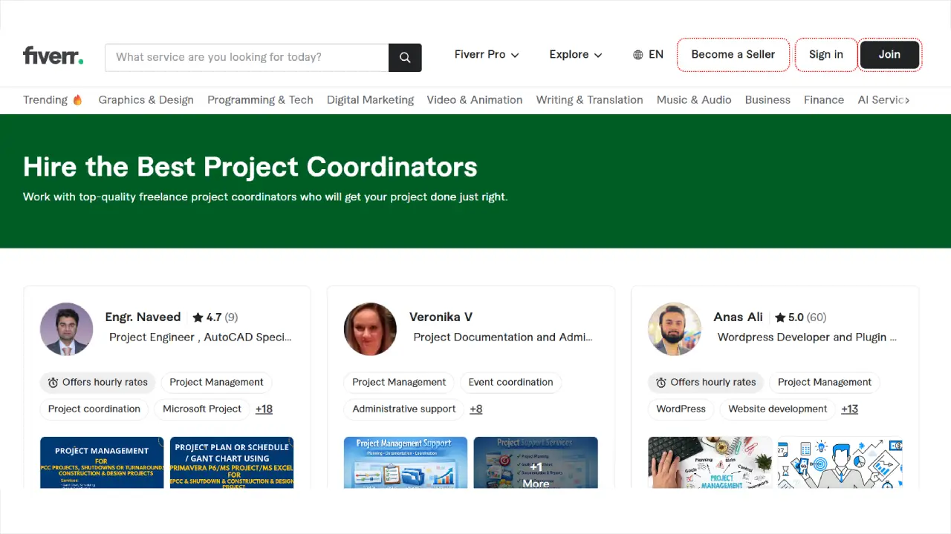951x534 pixels.
Task: Open the Music & Audio category
Action: tap(694, 99)
